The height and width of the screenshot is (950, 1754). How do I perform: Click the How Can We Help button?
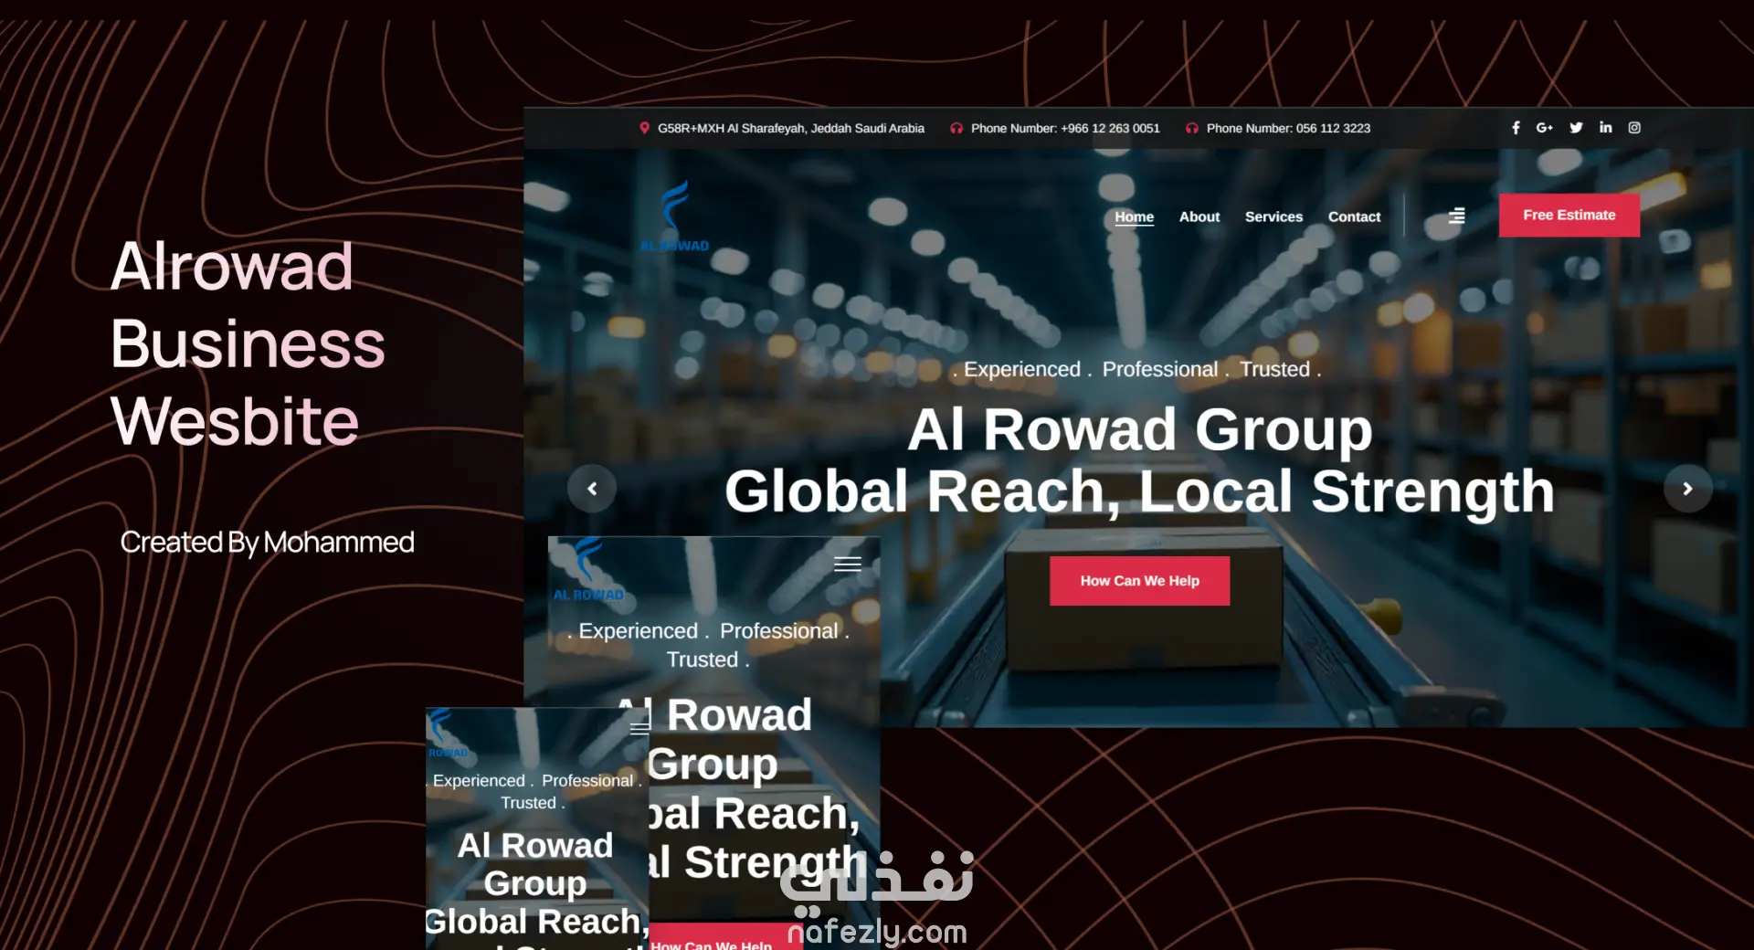click(1139, 581)
